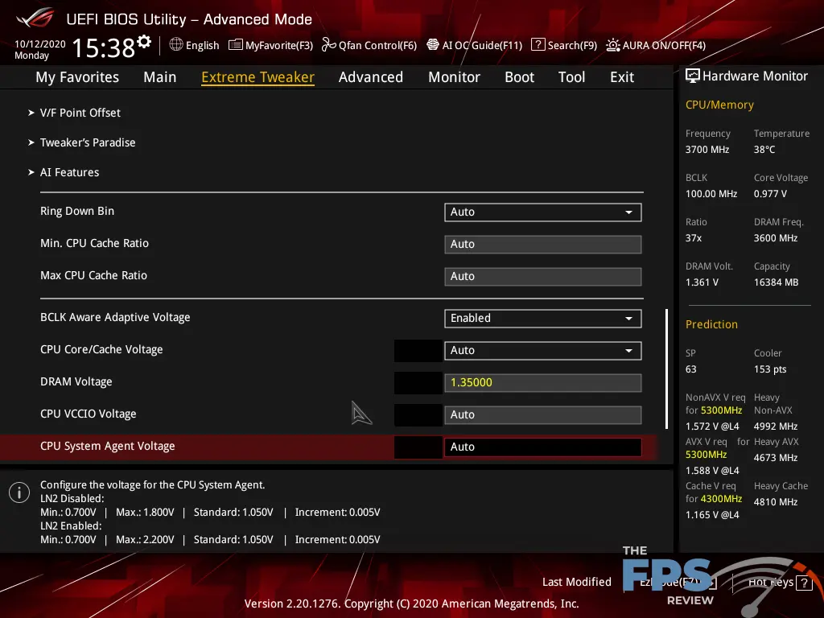Image resolution: width=824 pixels, height=618 pixels.
Task: Open clock settings gear icon
Action: point(144,42)
